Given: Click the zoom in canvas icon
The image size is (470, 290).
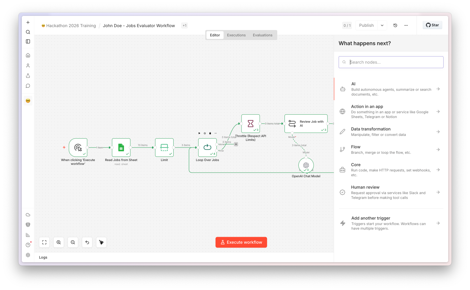Looking at the screenshot, I should point(58,242).
